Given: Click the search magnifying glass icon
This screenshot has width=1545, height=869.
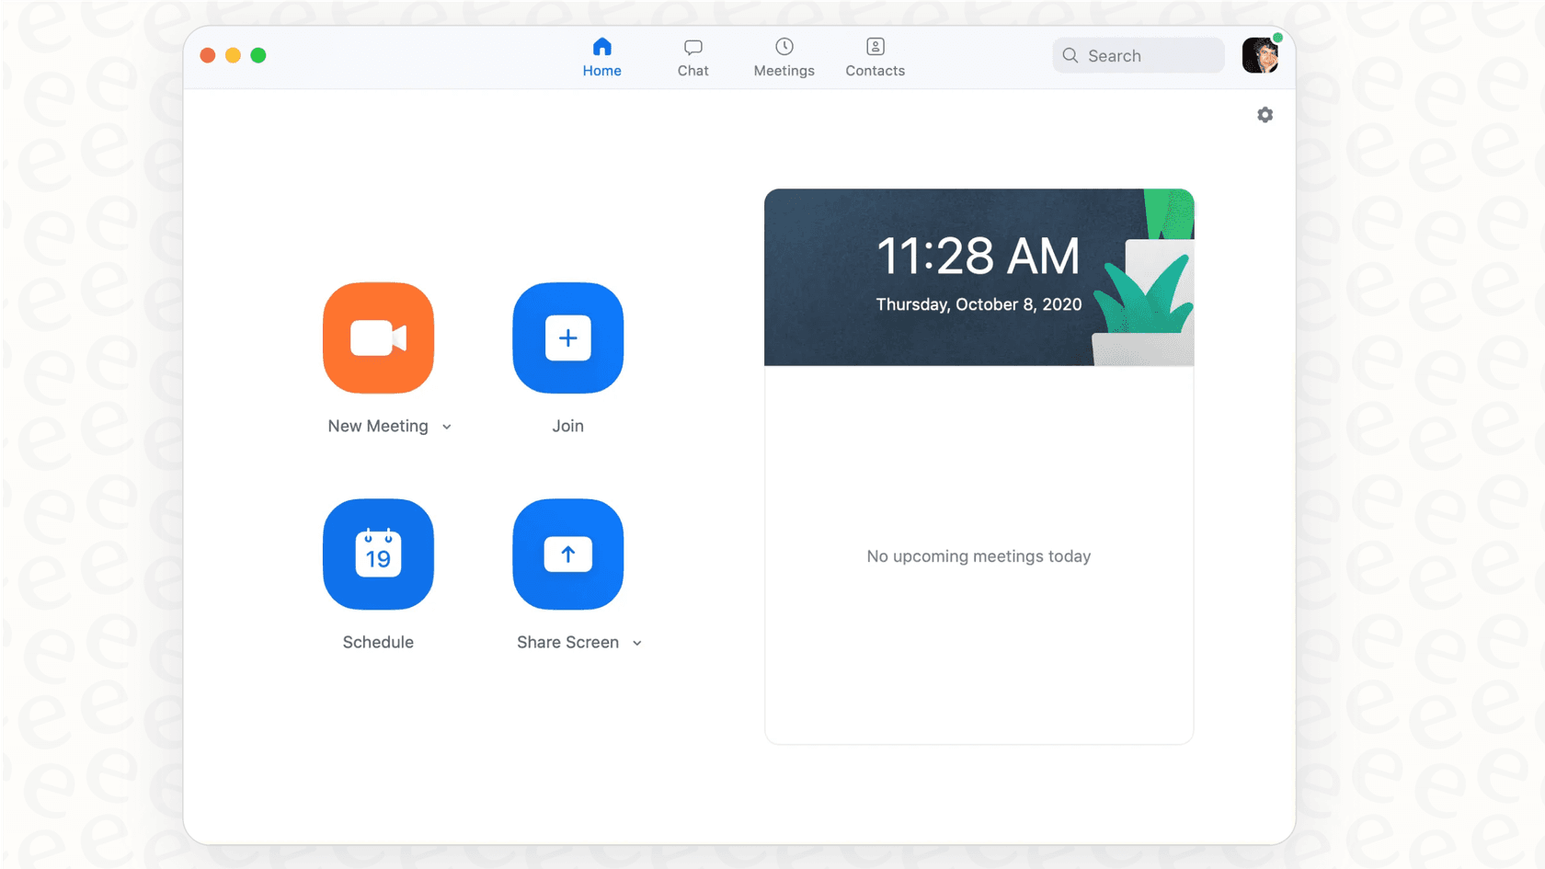Looking at the screenshot, I should click(x=1070, y=55).
